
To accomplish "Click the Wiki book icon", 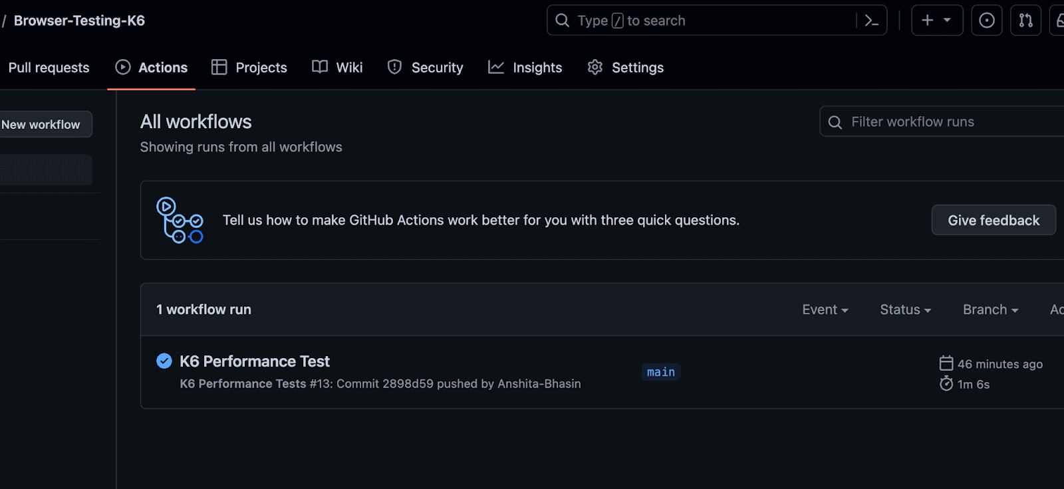I will point(320,67).
